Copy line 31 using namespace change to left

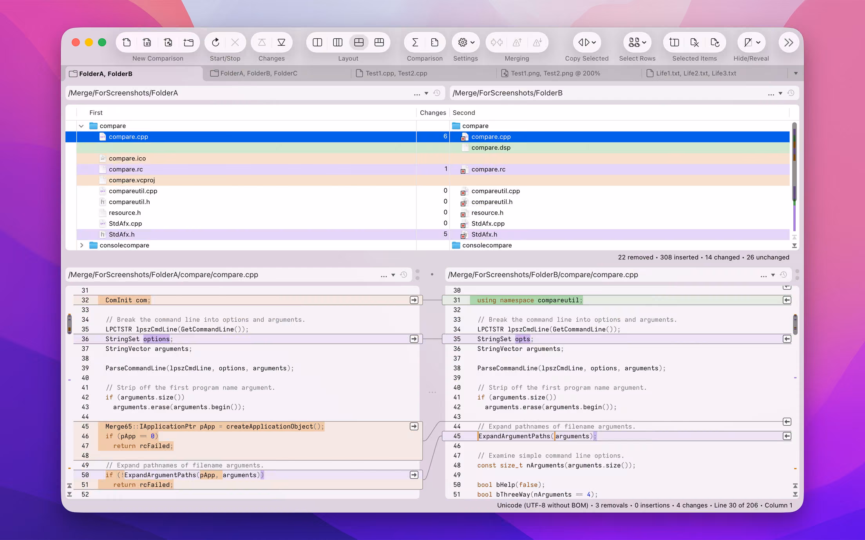787,300
